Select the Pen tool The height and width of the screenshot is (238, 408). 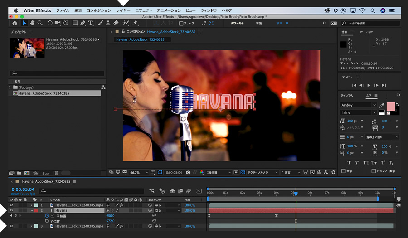83,23
